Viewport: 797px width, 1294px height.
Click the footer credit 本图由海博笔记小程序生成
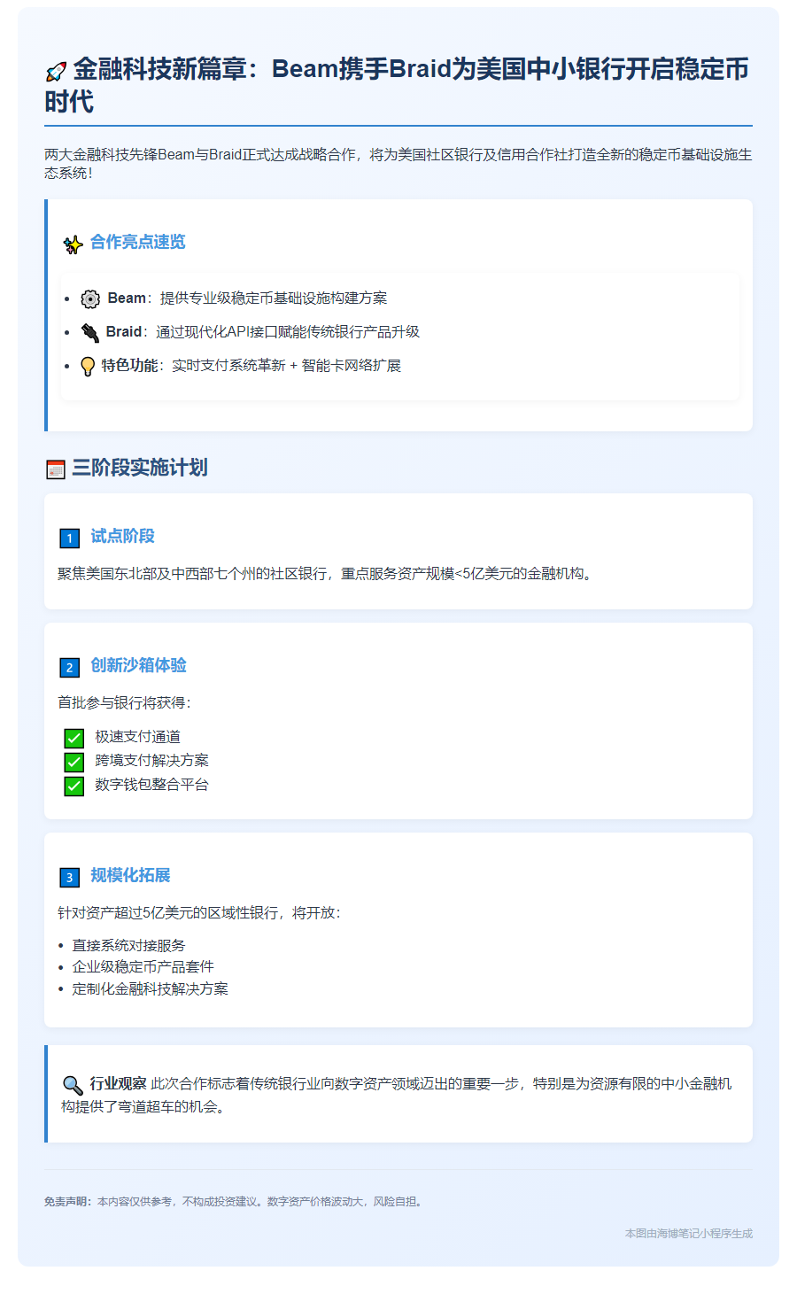pos(689,1234)
